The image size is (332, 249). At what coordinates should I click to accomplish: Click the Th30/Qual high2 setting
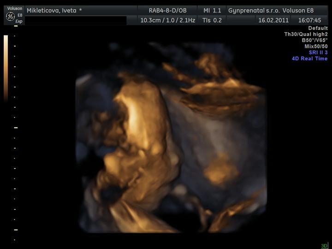(306, 34)
